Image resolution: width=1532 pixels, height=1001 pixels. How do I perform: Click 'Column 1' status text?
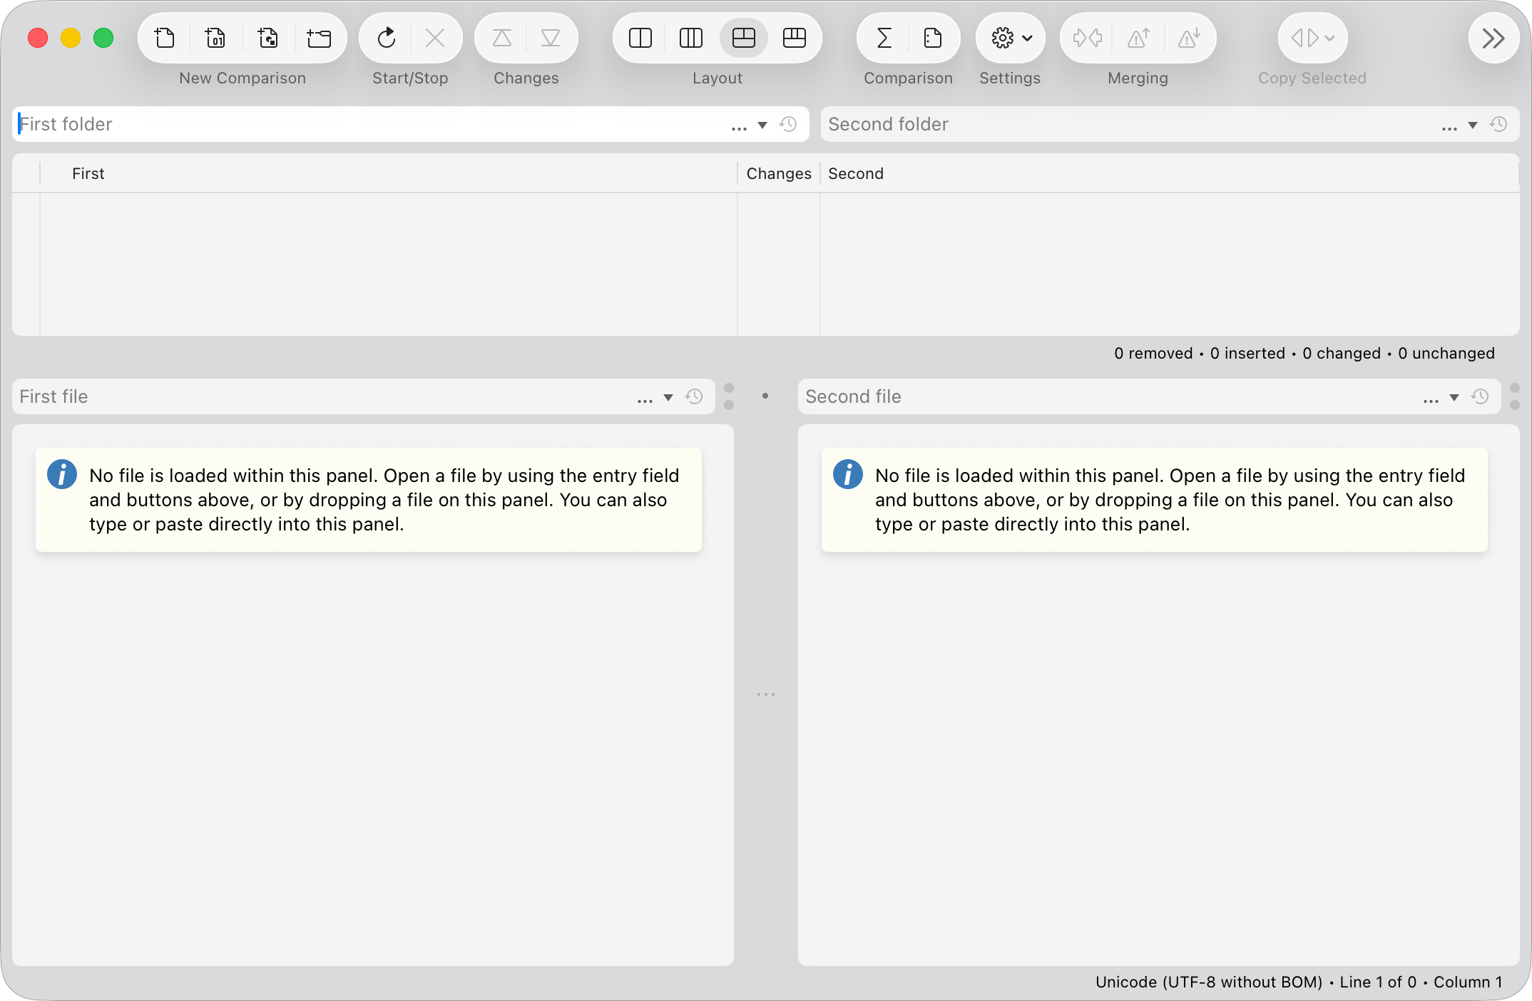click(x=1468, y=982)
